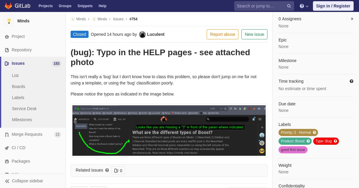
Task: Click the Report abuse button
Action: coord(223,34)
